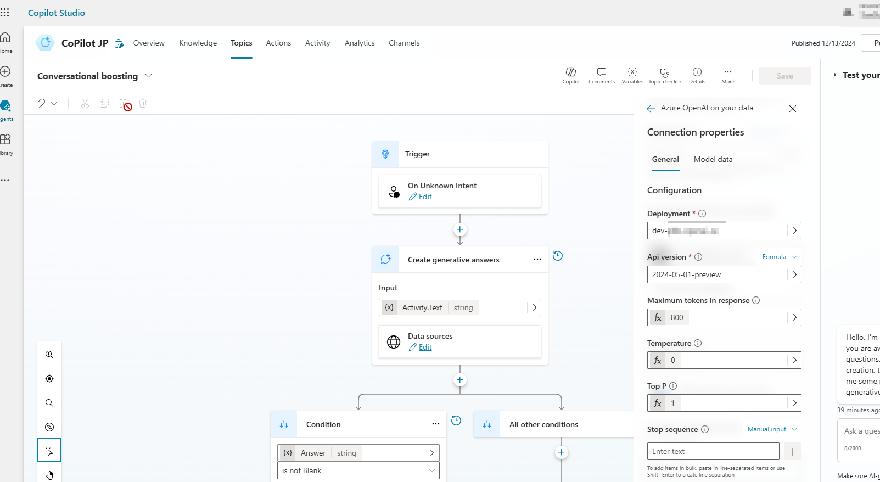Screen dimensions: 880x482
Task: Select the pointer selection tool
Action: click(x=49, y=451)
